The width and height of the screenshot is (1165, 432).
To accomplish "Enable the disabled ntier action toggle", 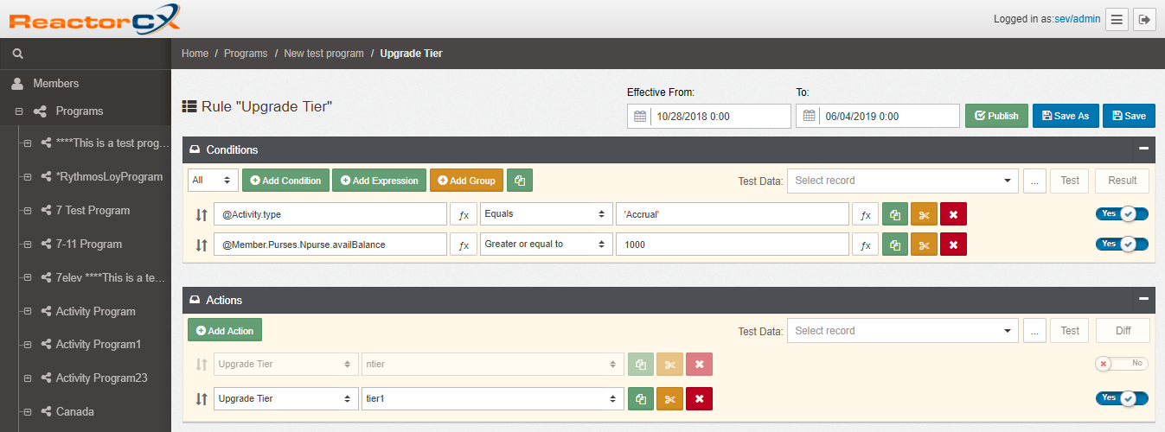I will 1122,364.
